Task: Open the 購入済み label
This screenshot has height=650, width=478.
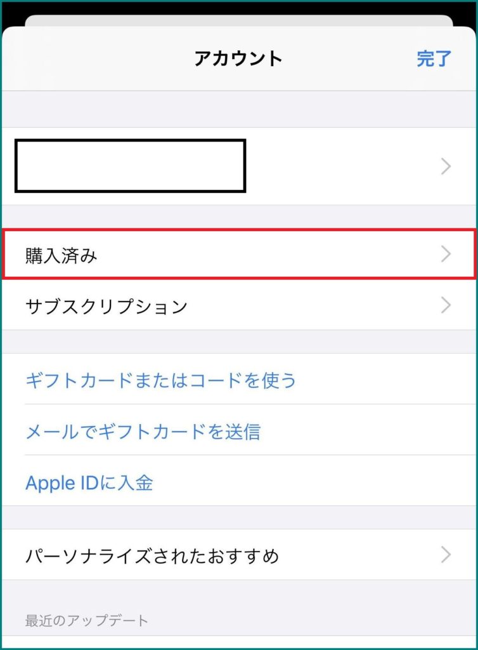Action: (x=61, y=255)
